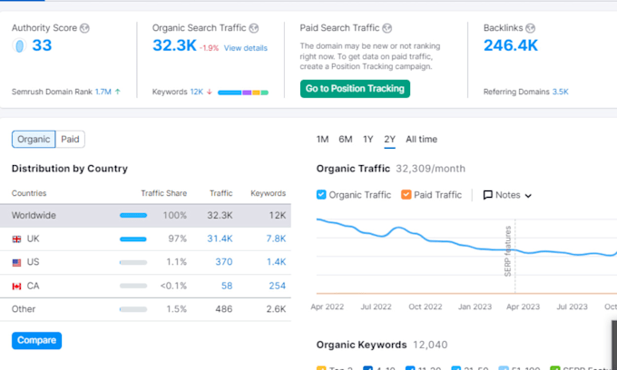Open View details link
The height and width of the screenshot is (370, 617).
[246, 48]
